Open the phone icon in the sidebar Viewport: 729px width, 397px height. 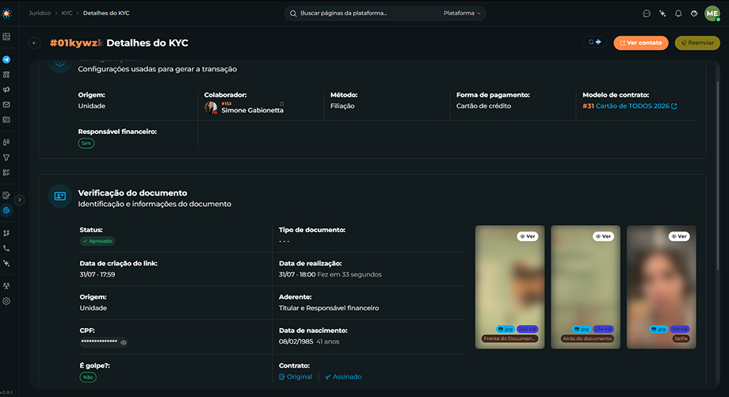pyautogui.click(x=6, y=248)
